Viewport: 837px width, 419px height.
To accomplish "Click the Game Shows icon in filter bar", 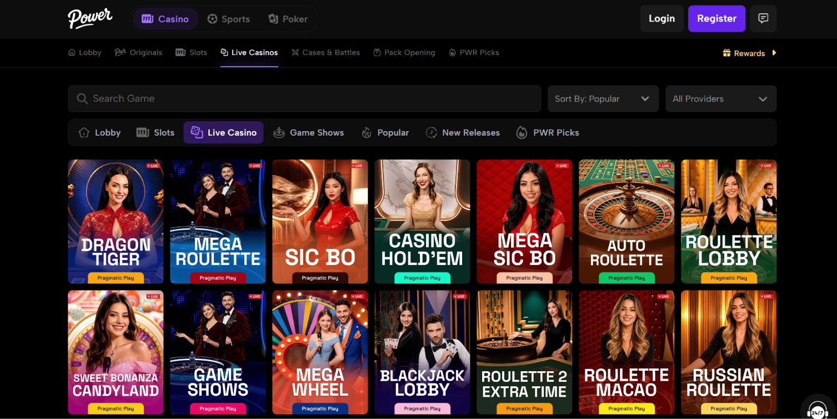I will click(x=279, y=132).
